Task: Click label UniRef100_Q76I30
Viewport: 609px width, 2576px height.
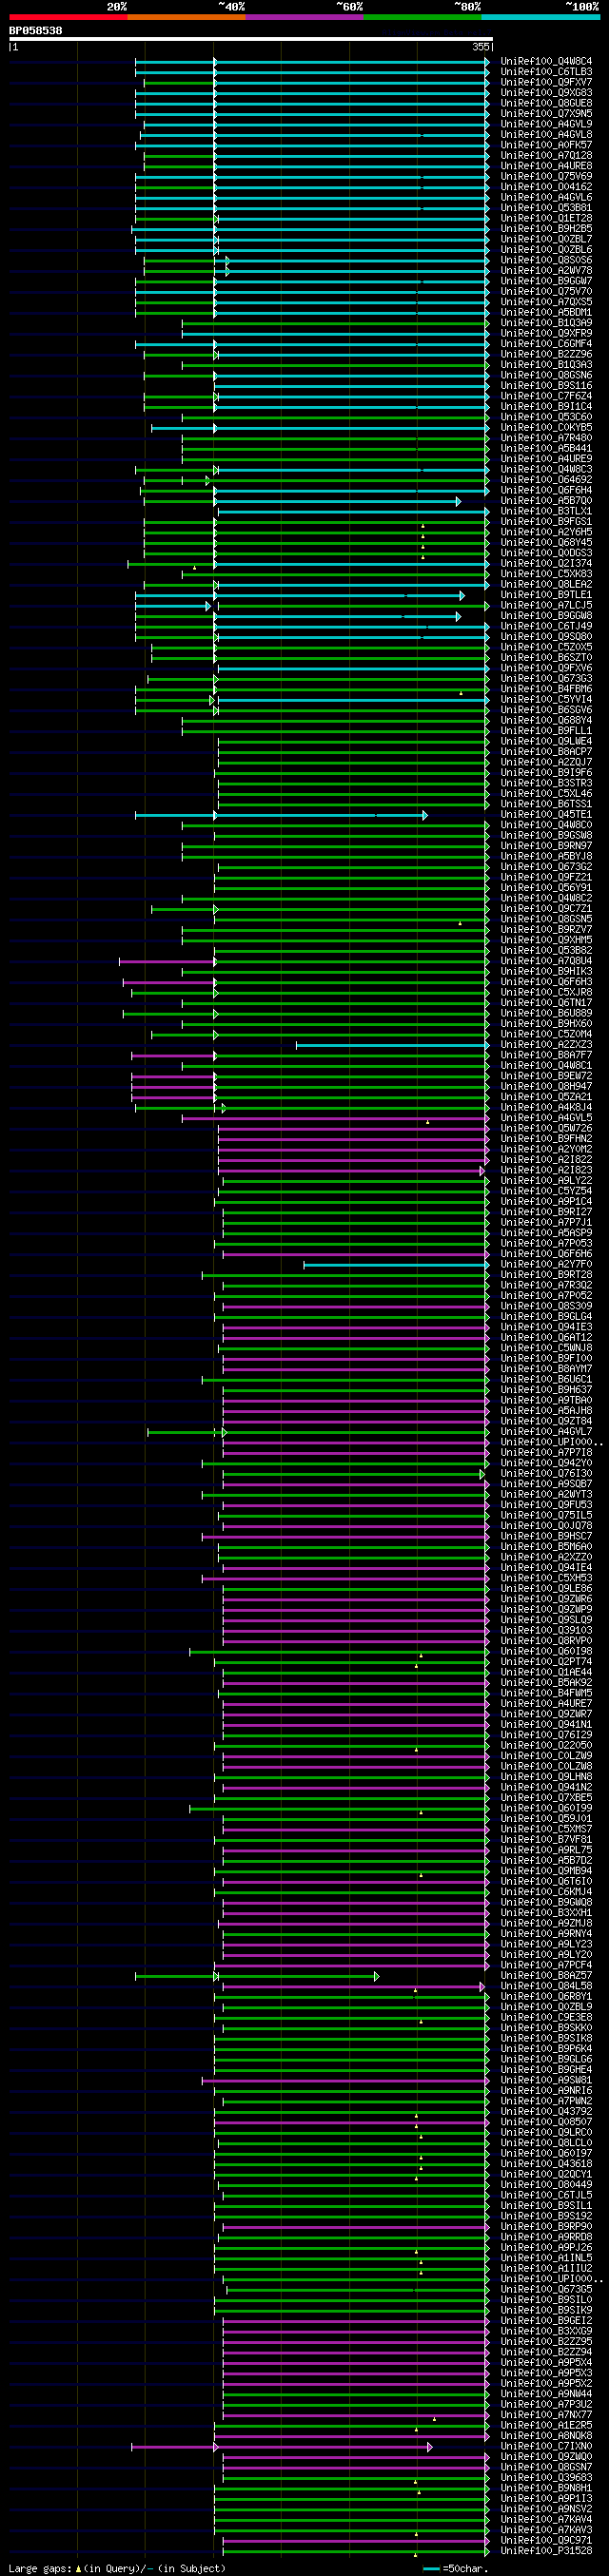Action: coord(546,1473)
